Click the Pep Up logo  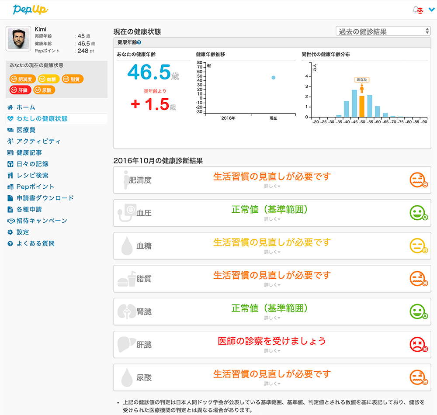[30, 9]
